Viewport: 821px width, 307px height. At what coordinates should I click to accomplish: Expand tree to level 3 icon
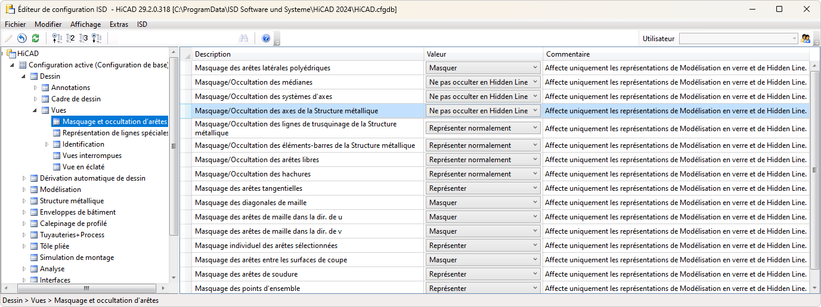(83, 38)
